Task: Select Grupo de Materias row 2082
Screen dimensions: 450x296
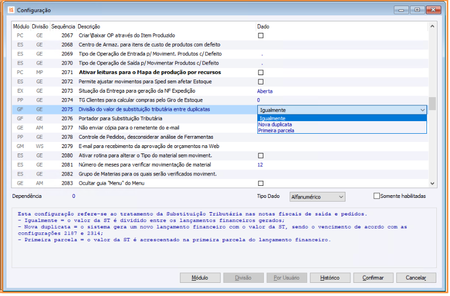Action: (x=221, y=174)
